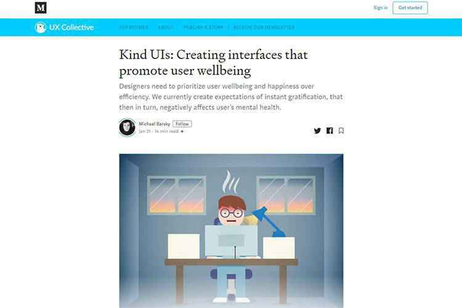Click the UX Collective bear logo
Screen dimensions: 462x308
coord(40,27)
